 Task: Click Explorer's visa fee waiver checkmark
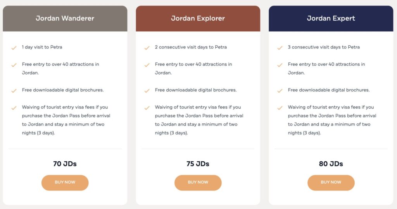coord(147,108)
